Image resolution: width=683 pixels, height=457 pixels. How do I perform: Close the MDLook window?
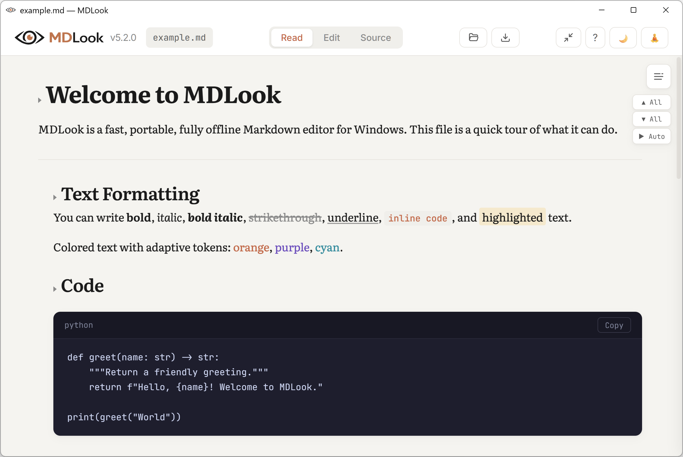coord(666,10)
